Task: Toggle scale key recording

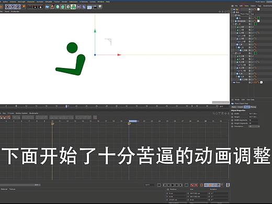Action: coord(210,185)
